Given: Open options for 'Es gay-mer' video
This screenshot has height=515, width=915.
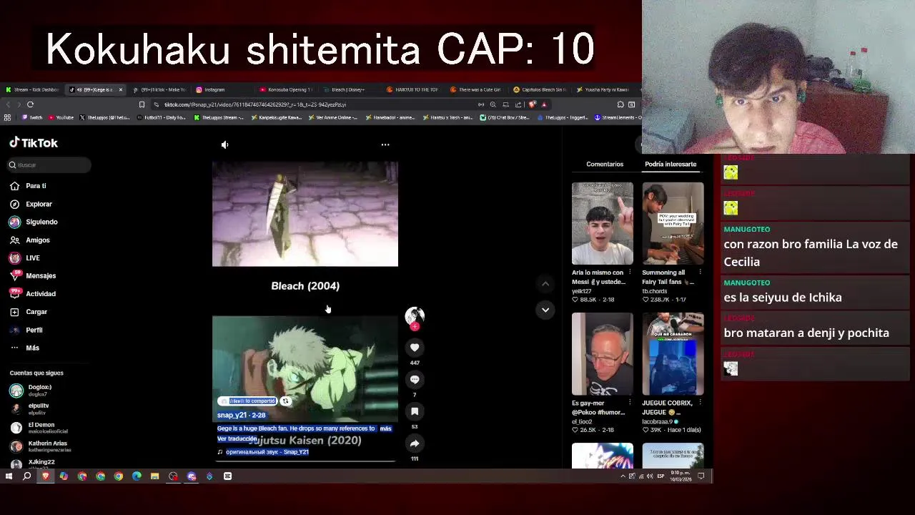Looking at the screenshot, I should point(630,403).
